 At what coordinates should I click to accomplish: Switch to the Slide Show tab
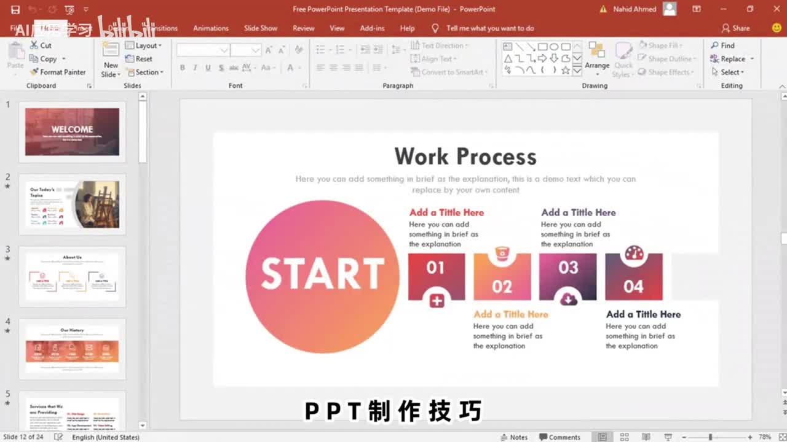260,28
